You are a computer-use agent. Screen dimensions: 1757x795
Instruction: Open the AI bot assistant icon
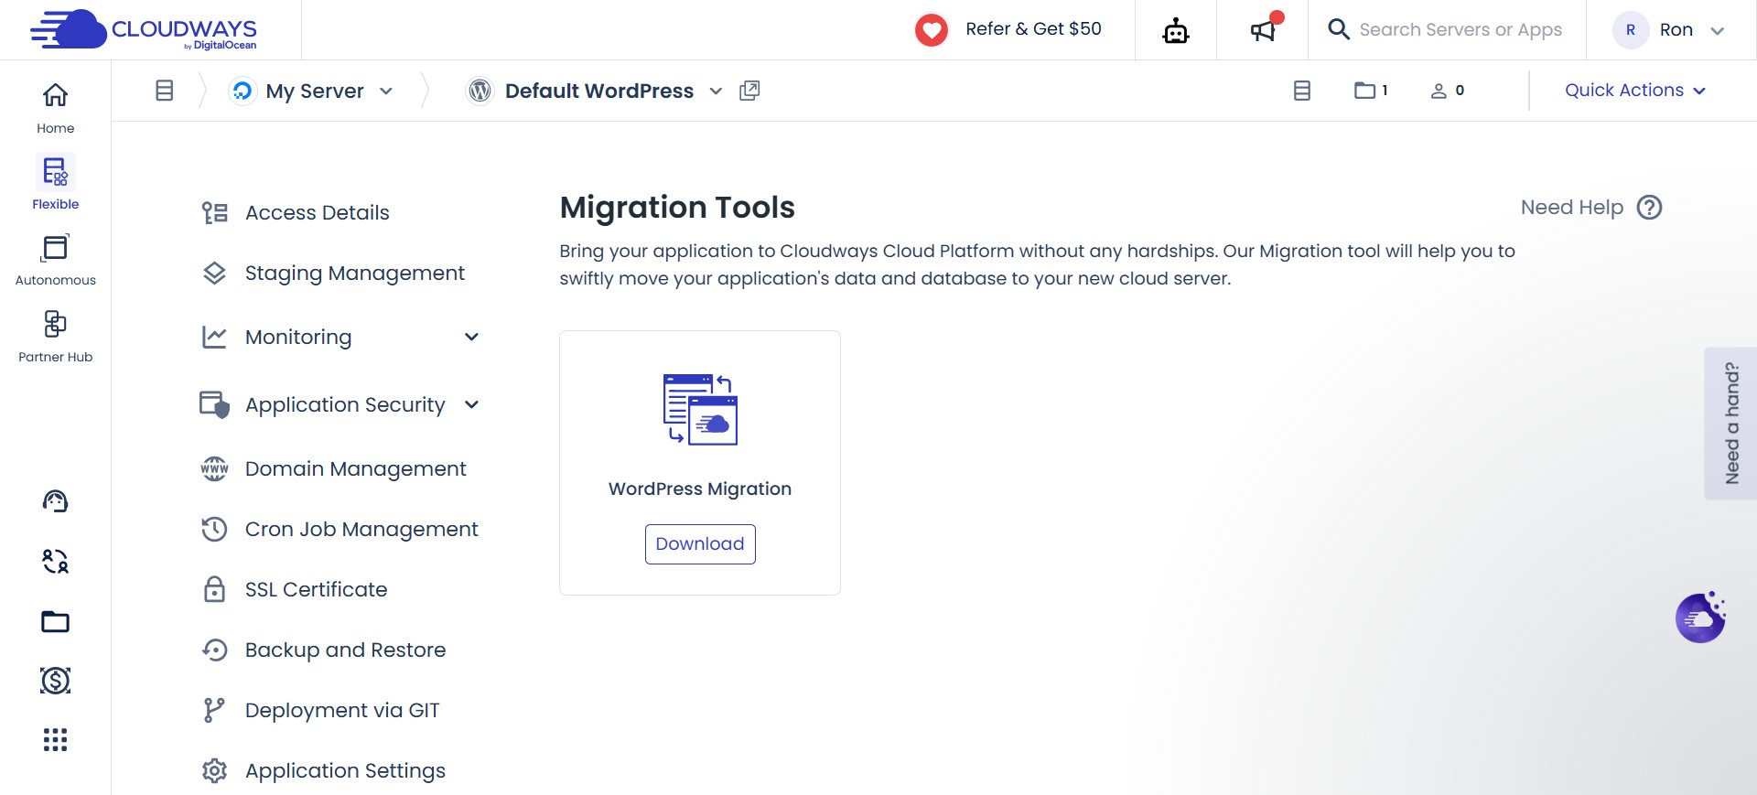1176,30
